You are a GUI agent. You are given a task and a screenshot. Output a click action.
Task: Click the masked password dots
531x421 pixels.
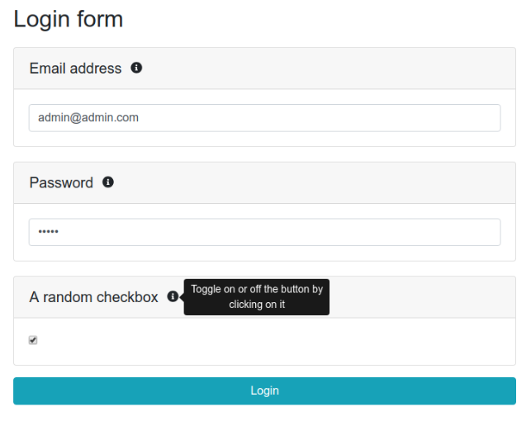(x=48, y=232)
